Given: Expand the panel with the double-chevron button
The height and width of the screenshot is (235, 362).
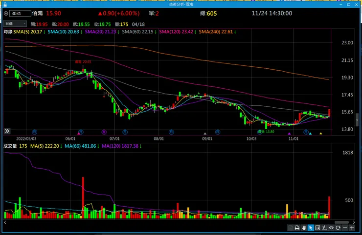Looking at the screenshot, I should (7, 131).
